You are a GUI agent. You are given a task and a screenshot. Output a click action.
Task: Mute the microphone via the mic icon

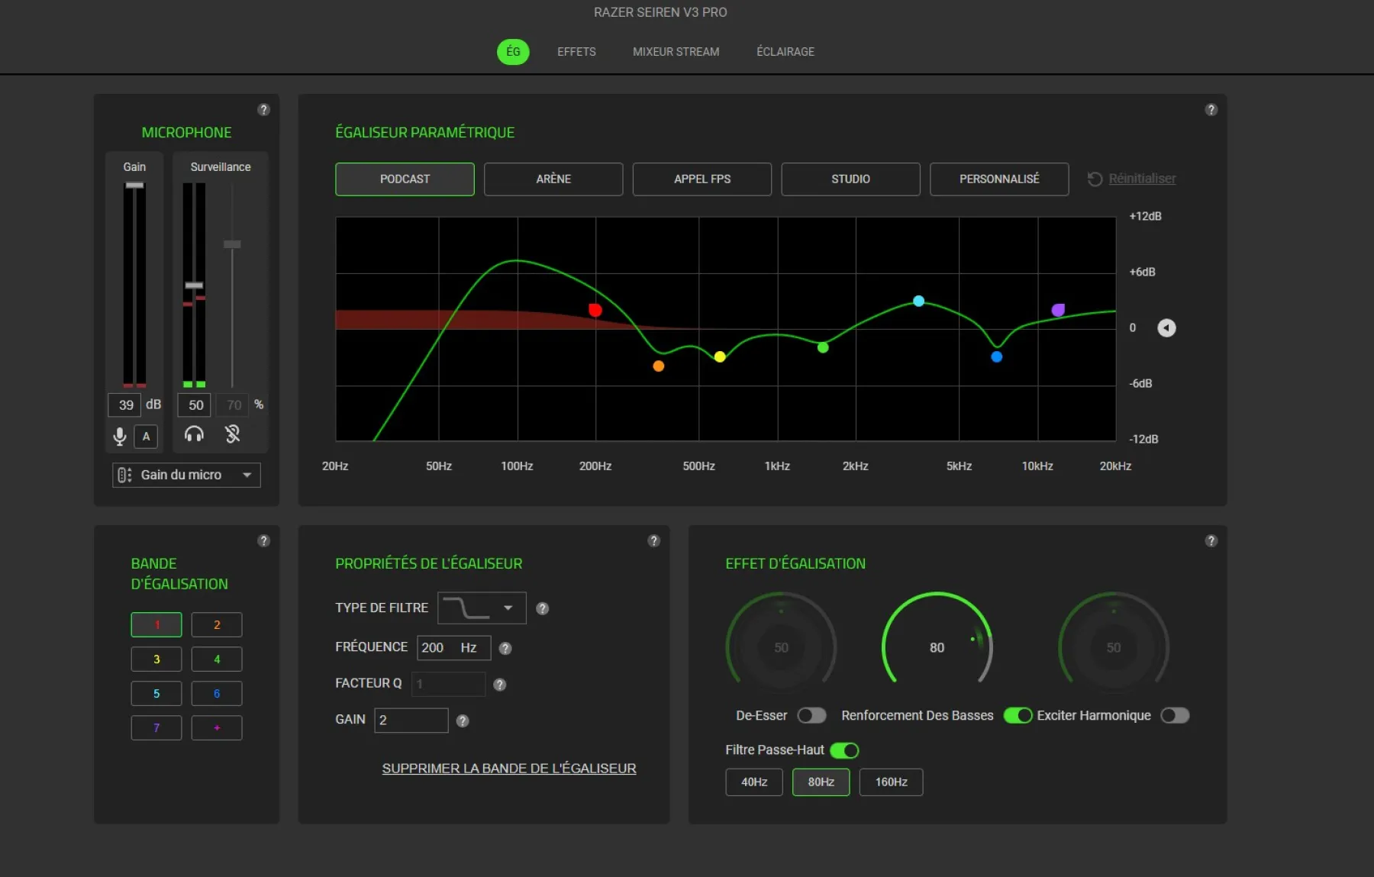coord(119,436)
